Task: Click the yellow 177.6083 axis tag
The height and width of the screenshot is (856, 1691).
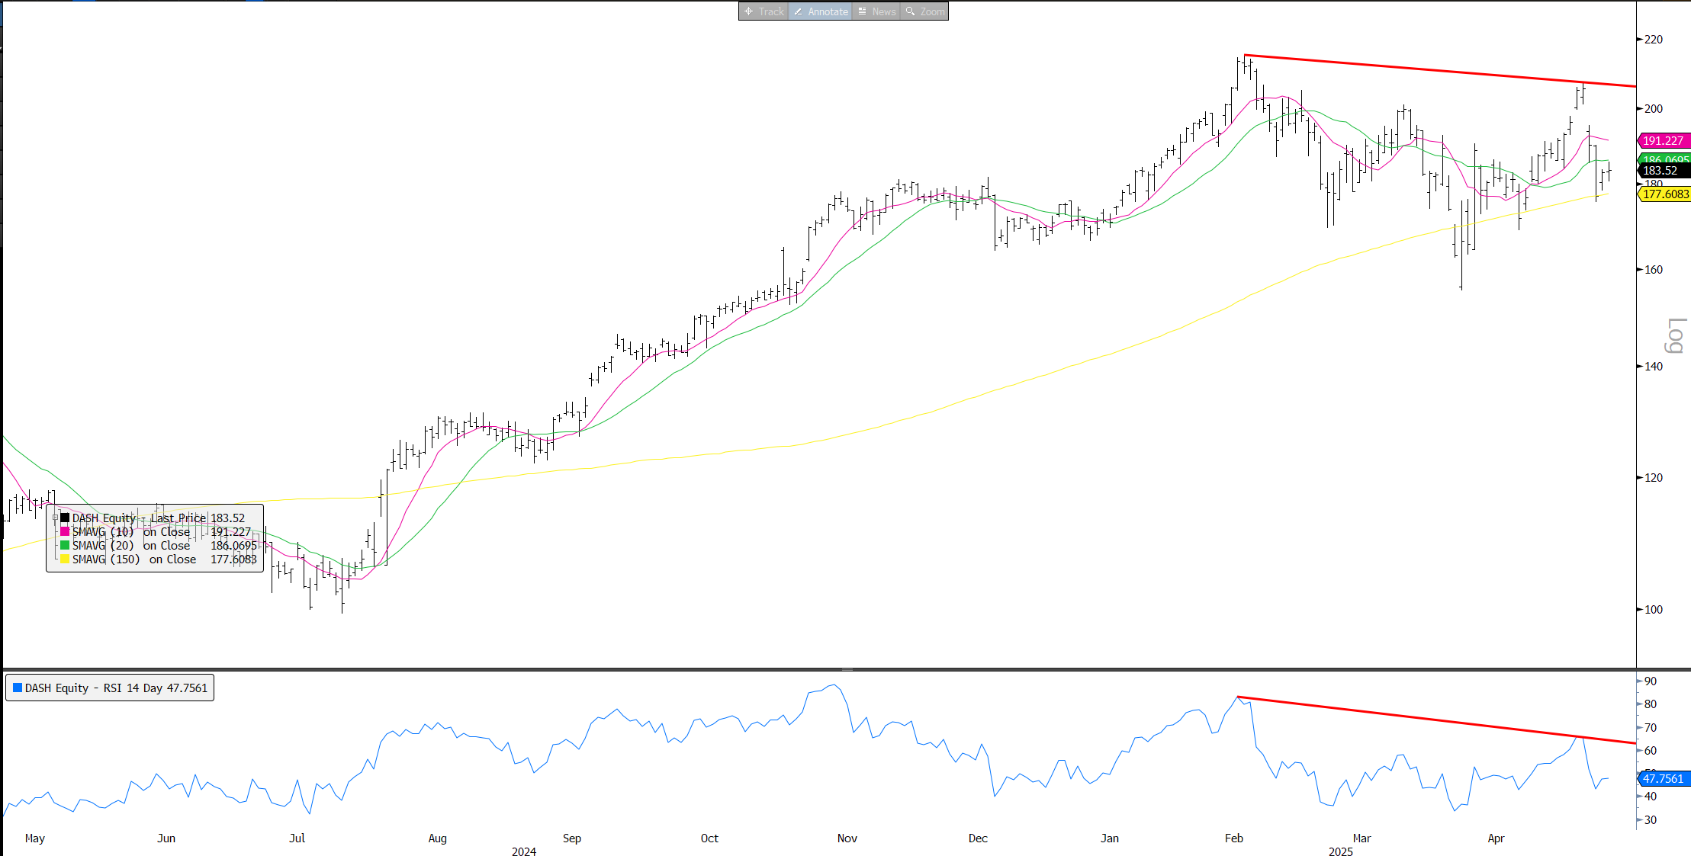Action: coord(1665,194)
